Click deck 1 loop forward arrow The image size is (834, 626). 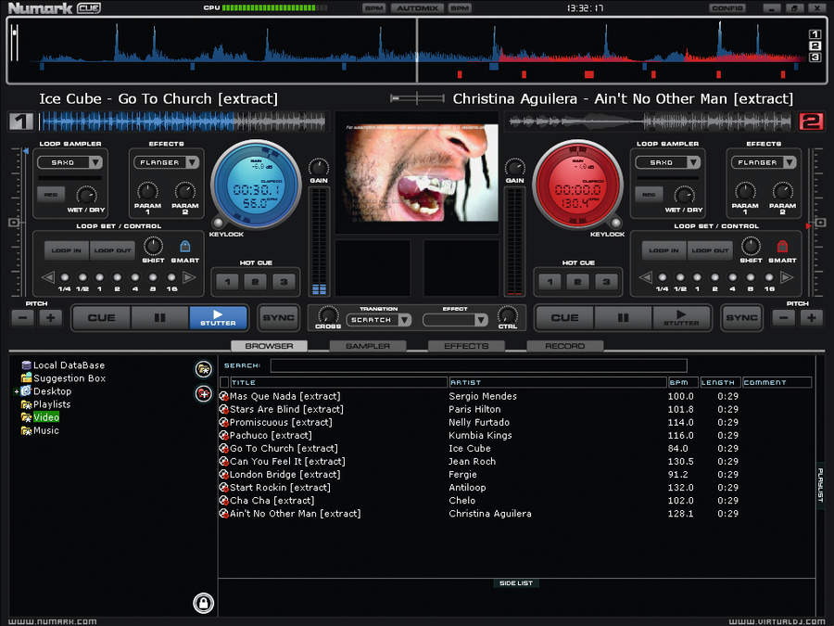(x=189, y=277)
